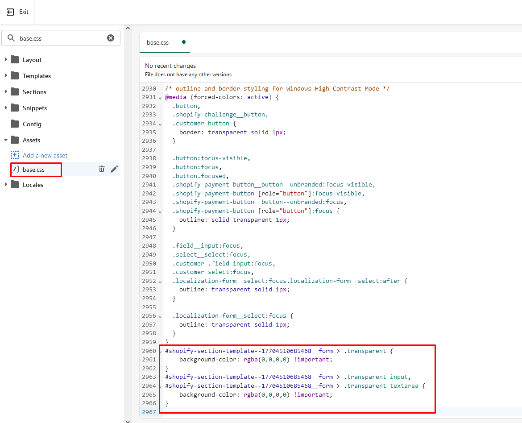Click 'File does not have any other versions'
This screenshot has width=522, height=423.
tap(188, 75)
